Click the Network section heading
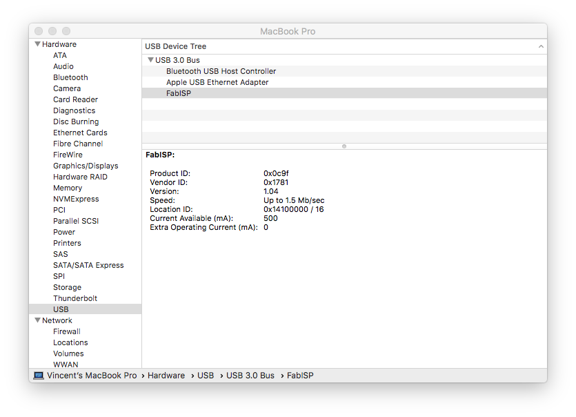Image resolution: width=576 pixels, height=417 pixels. point(57,320)
